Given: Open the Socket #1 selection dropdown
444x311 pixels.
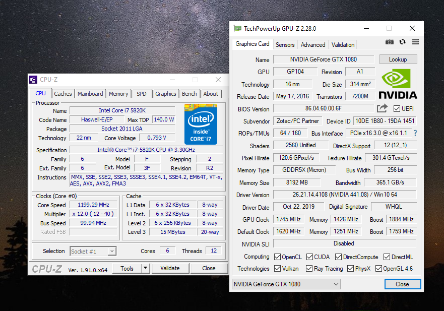Looking at the screenshot, I should (93, 251).
